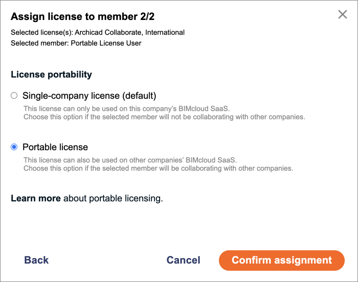Open the Learn more link
The height and width of the screenshot is (282, 358).
(x=36, y=198)
